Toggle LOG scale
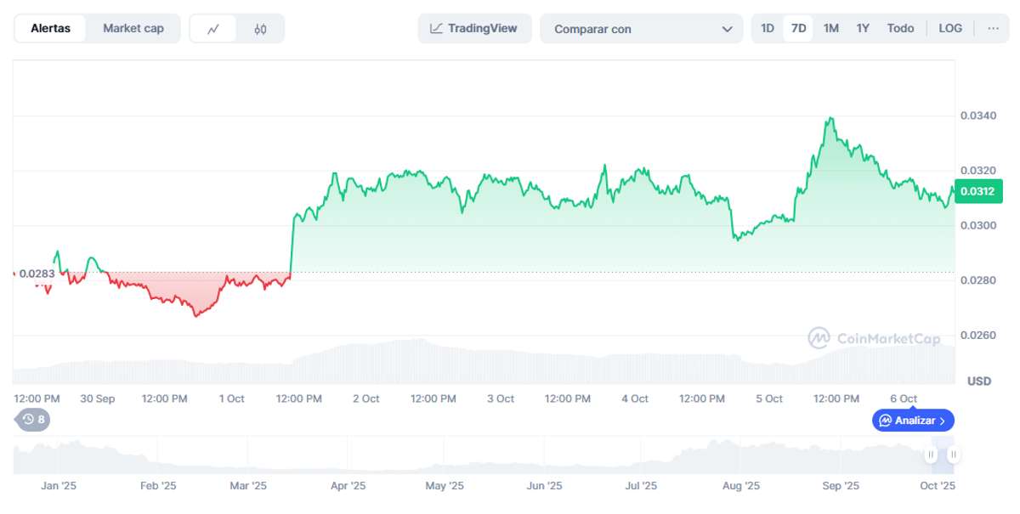This screenshot has width=1020, height=514. tap(950, 28)
